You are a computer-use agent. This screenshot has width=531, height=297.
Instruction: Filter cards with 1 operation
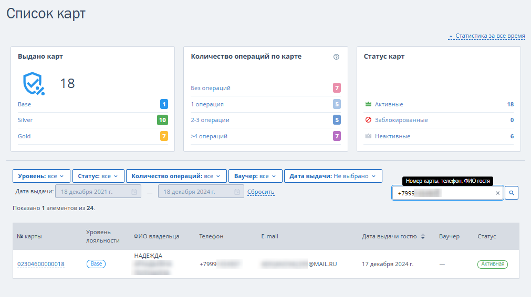click(207, 104)
